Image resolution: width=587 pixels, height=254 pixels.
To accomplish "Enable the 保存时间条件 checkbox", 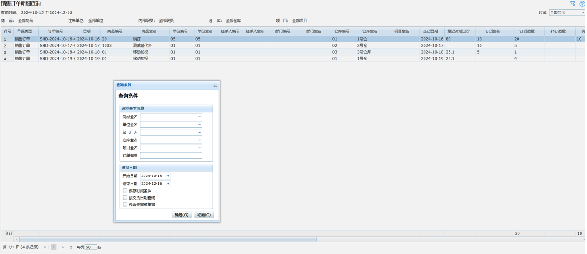I will coord(125,191).
